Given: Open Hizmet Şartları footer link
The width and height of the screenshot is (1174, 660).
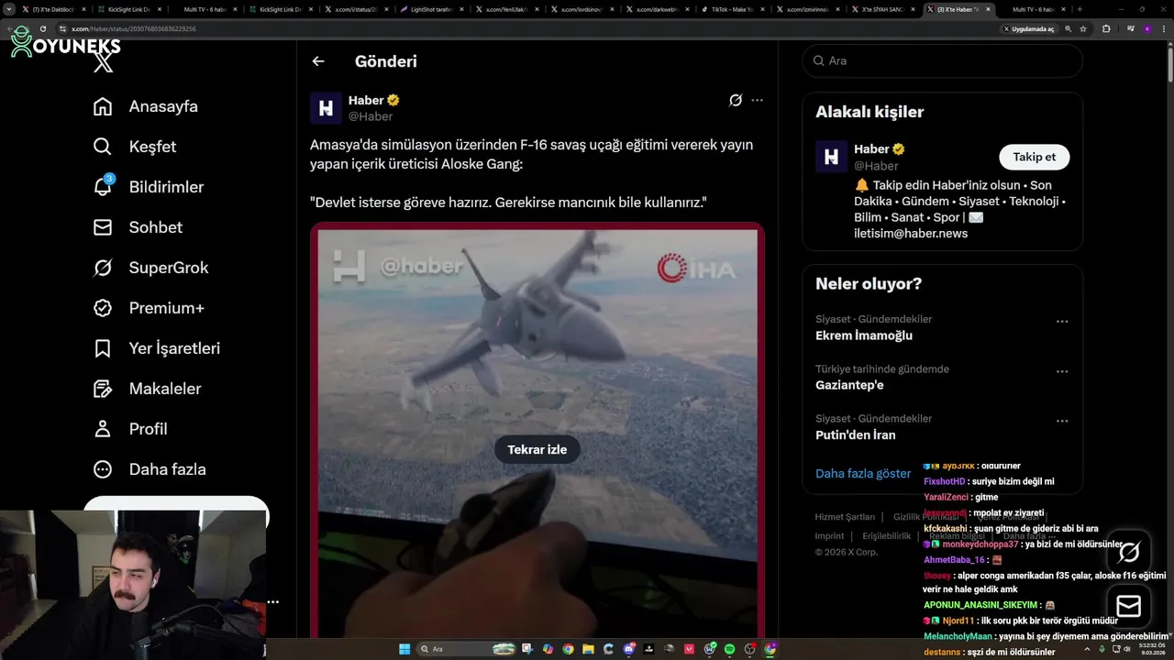Looking at the screenshot, I should tap(845, 517).
